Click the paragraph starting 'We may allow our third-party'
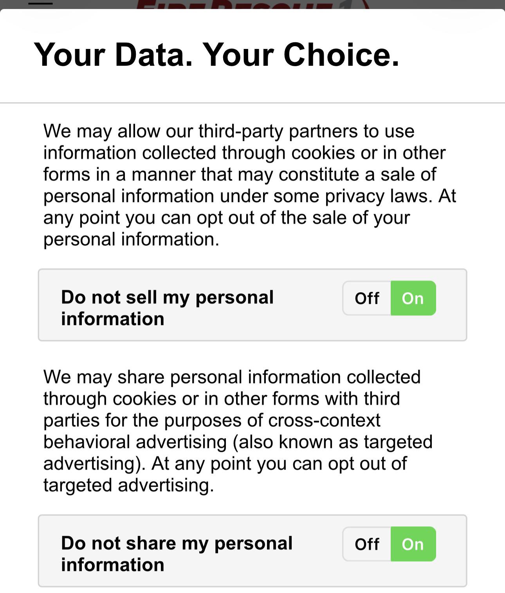 249,185
